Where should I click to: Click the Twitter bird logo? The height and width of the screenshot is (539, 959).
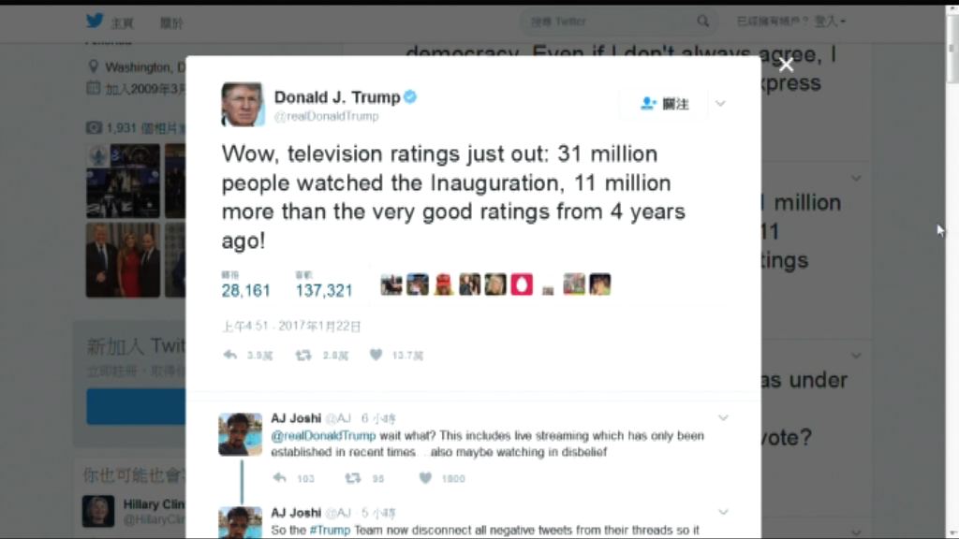[95, 21]
